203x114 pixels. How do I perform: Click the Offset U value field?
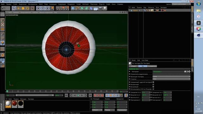pyautogui.click(x=146, y=92)
